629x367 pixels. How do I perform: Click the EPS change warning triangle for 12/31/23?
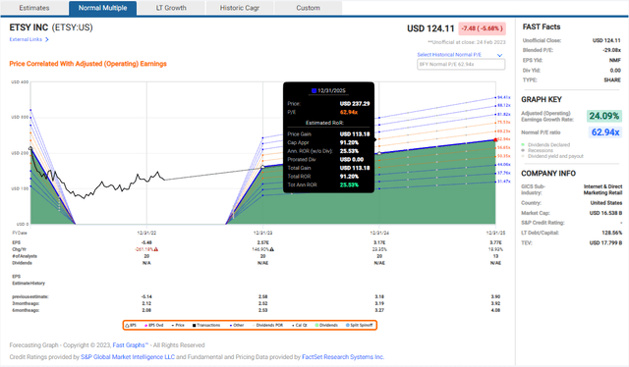coord(271,249)
